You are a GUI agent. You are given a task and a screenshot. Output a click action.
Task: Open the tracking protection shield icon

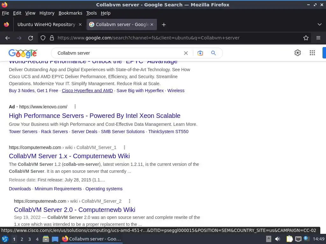[43, 38]
